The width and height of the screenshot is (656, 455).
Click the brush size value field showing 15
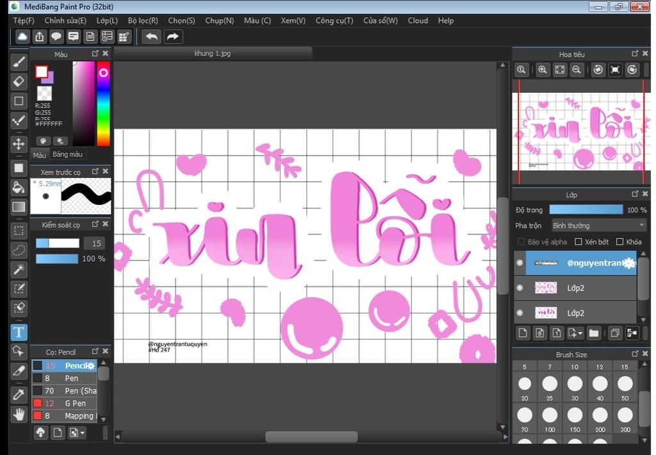tap(96, 243)
